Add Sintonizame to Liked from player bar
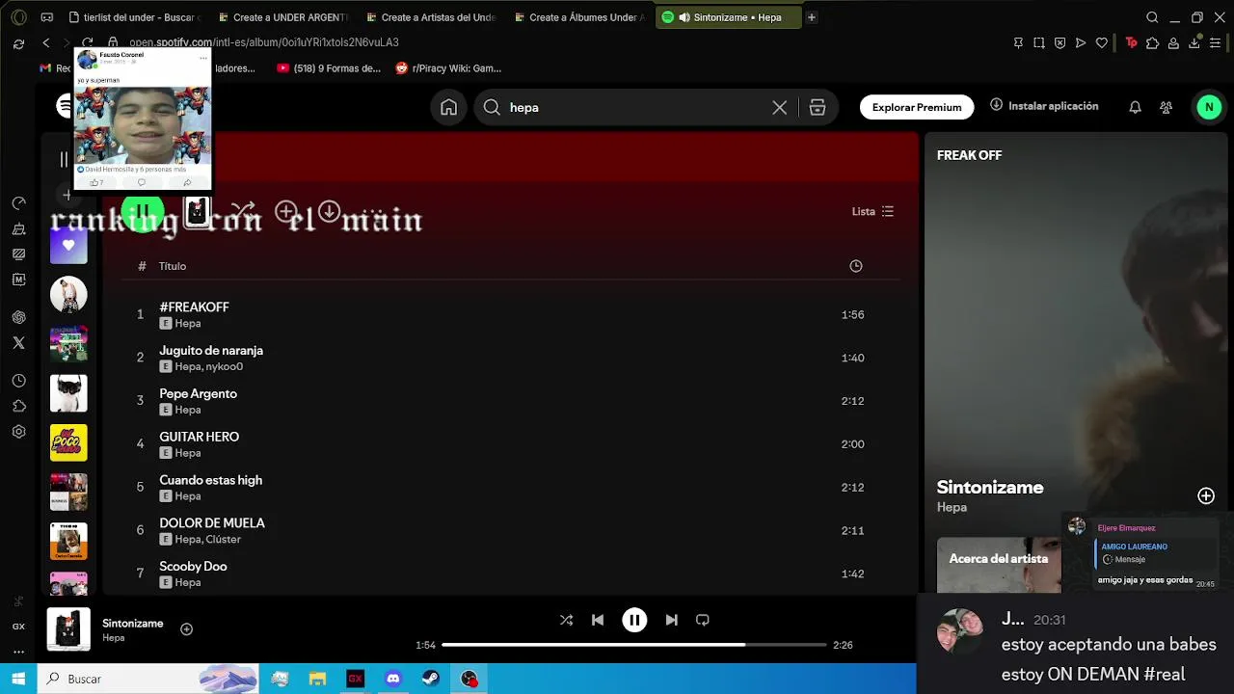This screenshot has height=694, width=1234. click(x=187, y=629)
